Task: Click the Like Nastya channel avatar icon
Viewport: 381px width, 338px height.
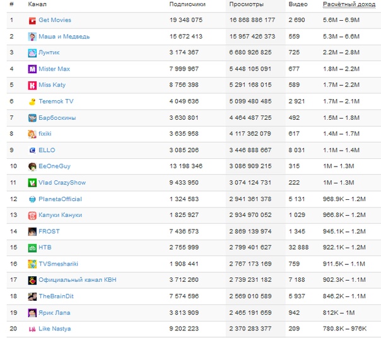Action: tap(32, 329)
